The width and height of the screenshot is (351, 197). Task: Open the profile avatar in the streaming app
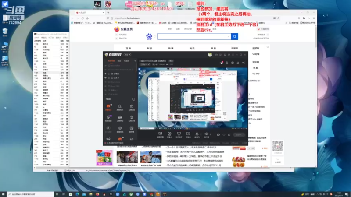[x=210, y=55]
